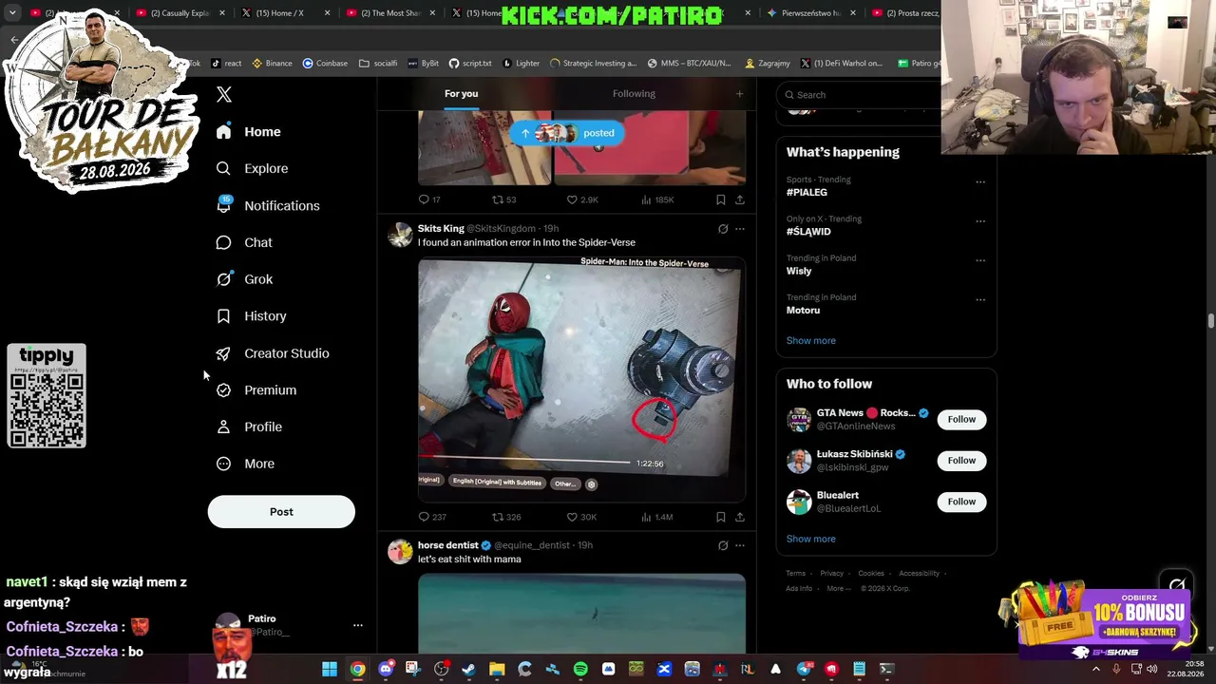Viewport: 1216px width, 684px height.
Task: Switch to the Following tab
Action: 634,94
